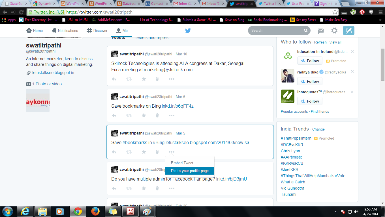
Task: Open the Apps bookmarks shortcut
Action: [x=9, y=20]
